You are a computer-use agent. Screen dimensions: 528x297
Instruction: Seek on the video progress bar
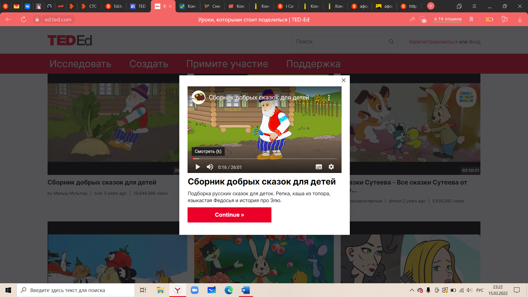(264, 159)
